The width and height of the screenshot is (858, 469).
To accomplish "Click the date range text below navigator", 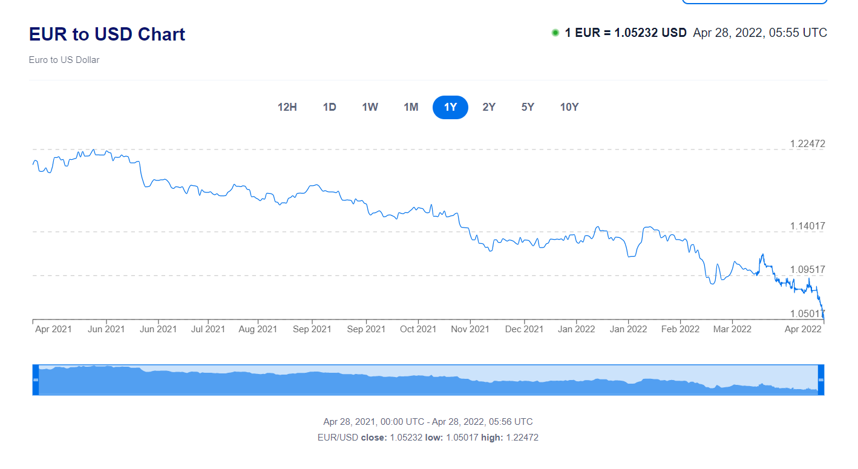I will tap(428, 422).
